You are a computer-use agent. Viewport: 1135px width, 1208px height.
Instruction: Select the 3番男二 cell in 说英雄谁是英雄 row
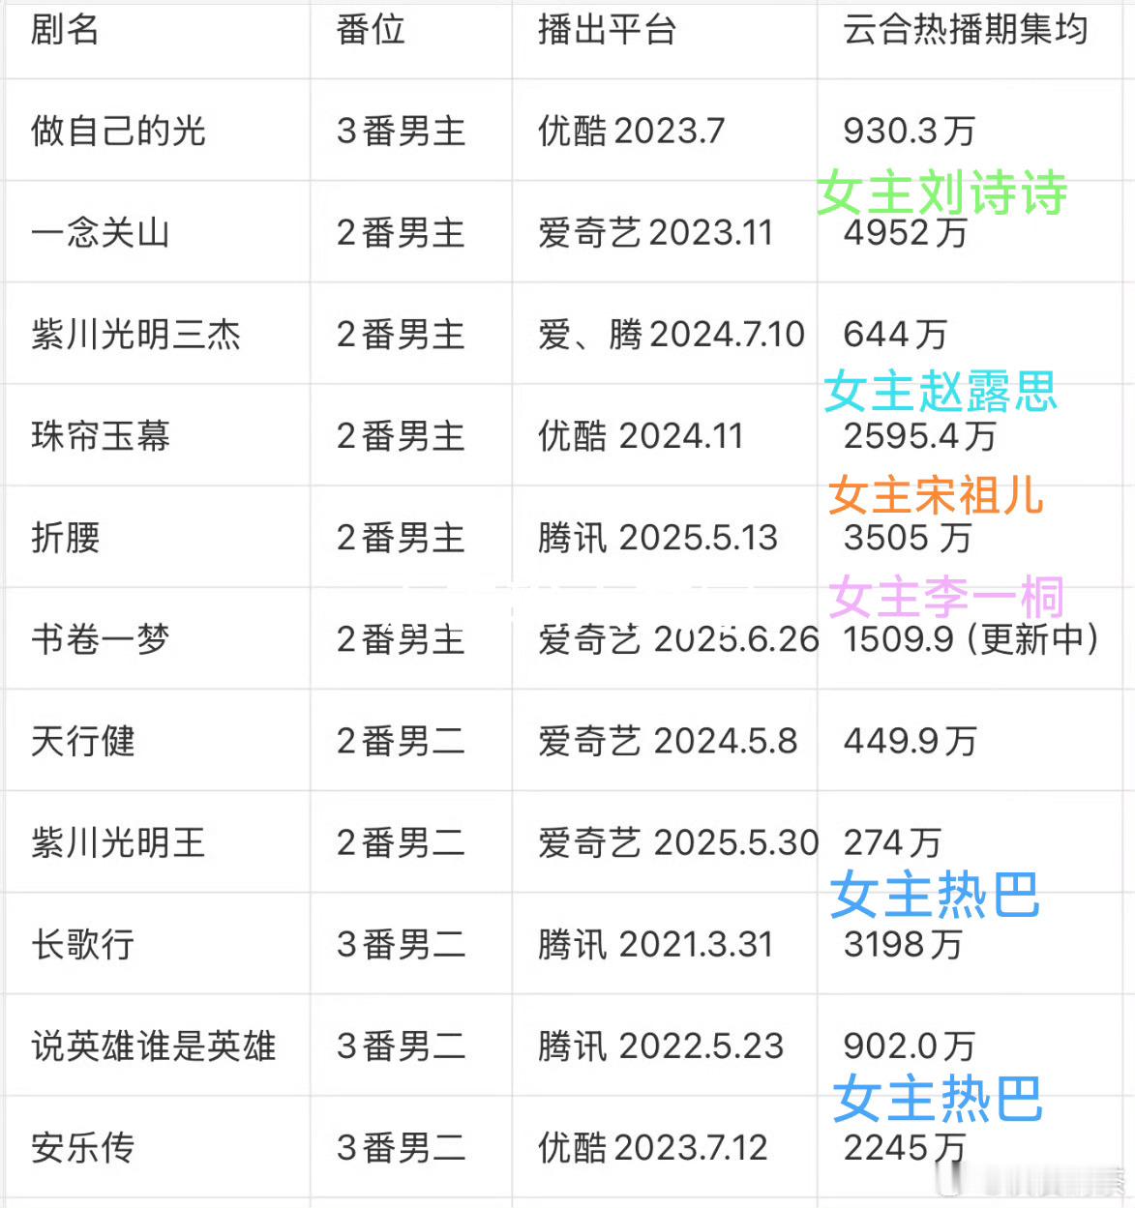point(402,1046)
